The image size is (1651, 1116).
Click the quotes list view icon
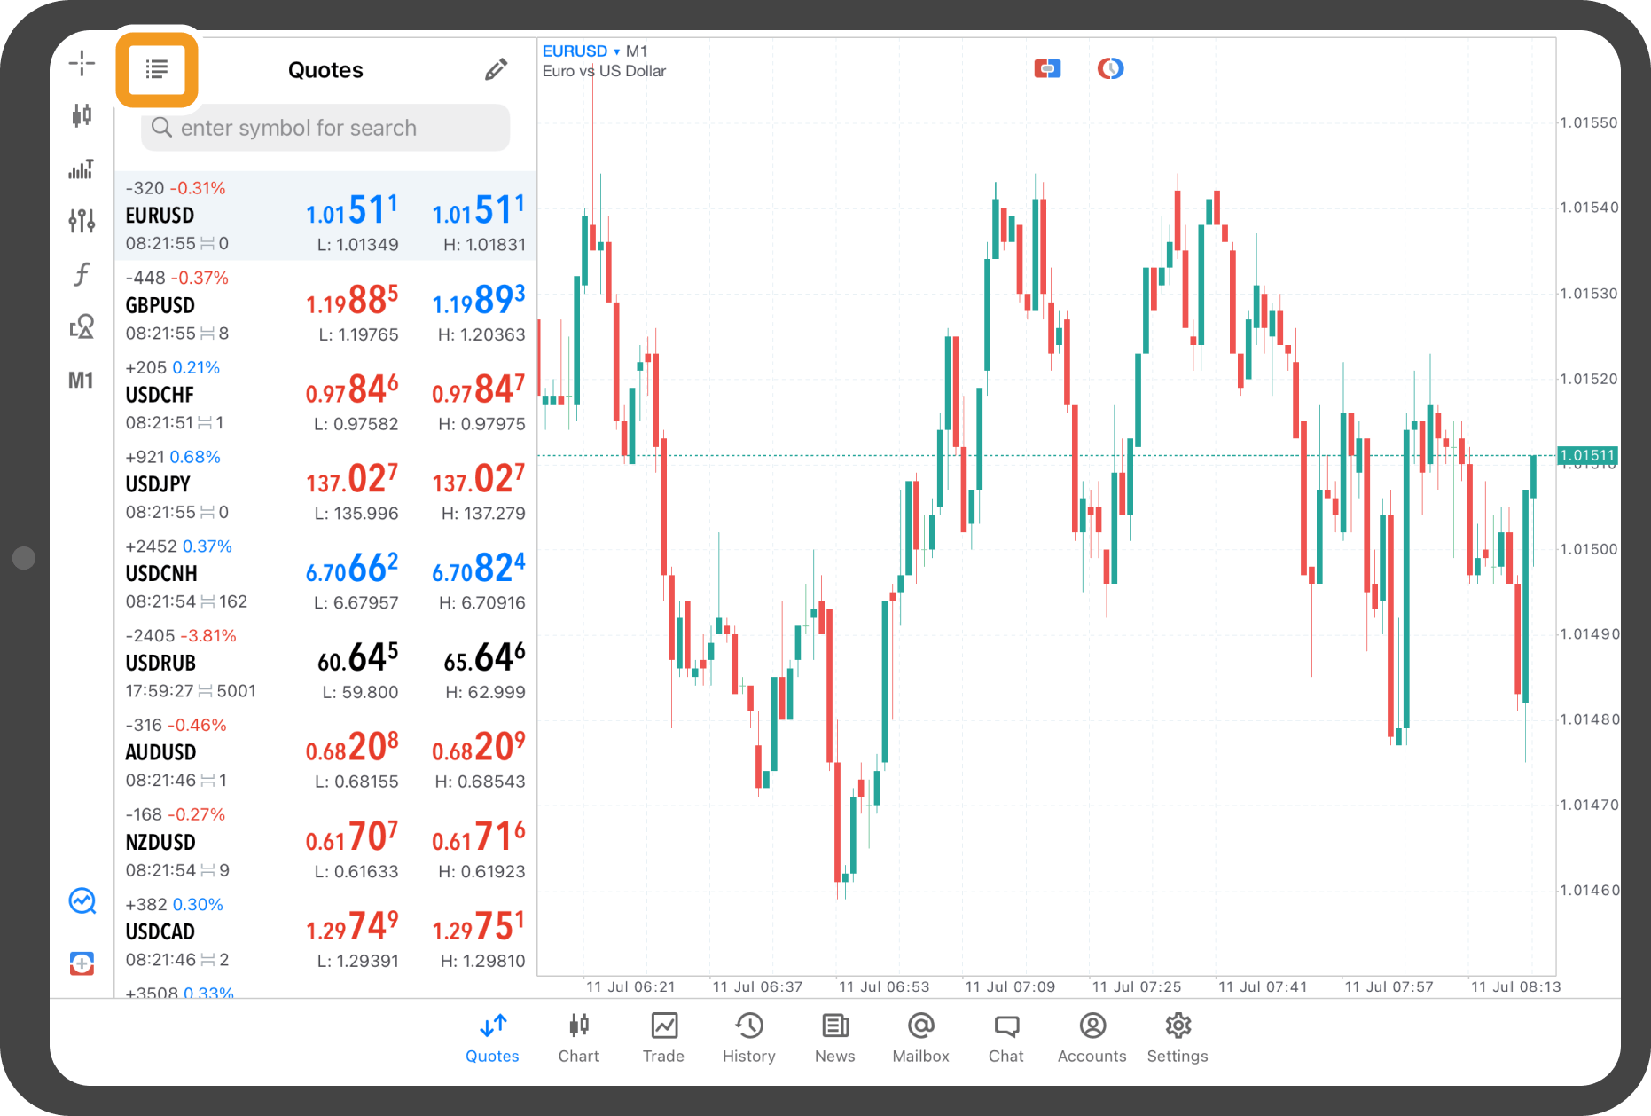pos(157,69)
